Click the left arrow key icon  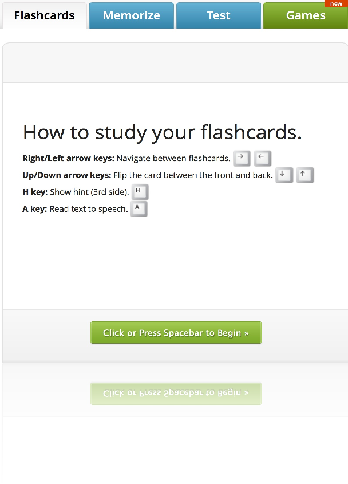[x=262, y=158]
